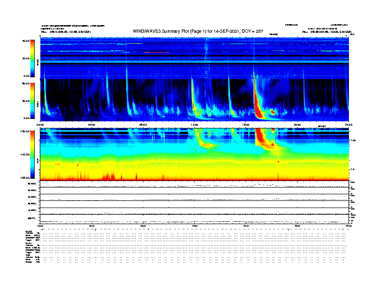376x290 pixels.
Task: Click the 20.00 tick on RAD2 color bar
Action: tap(26, 58)
